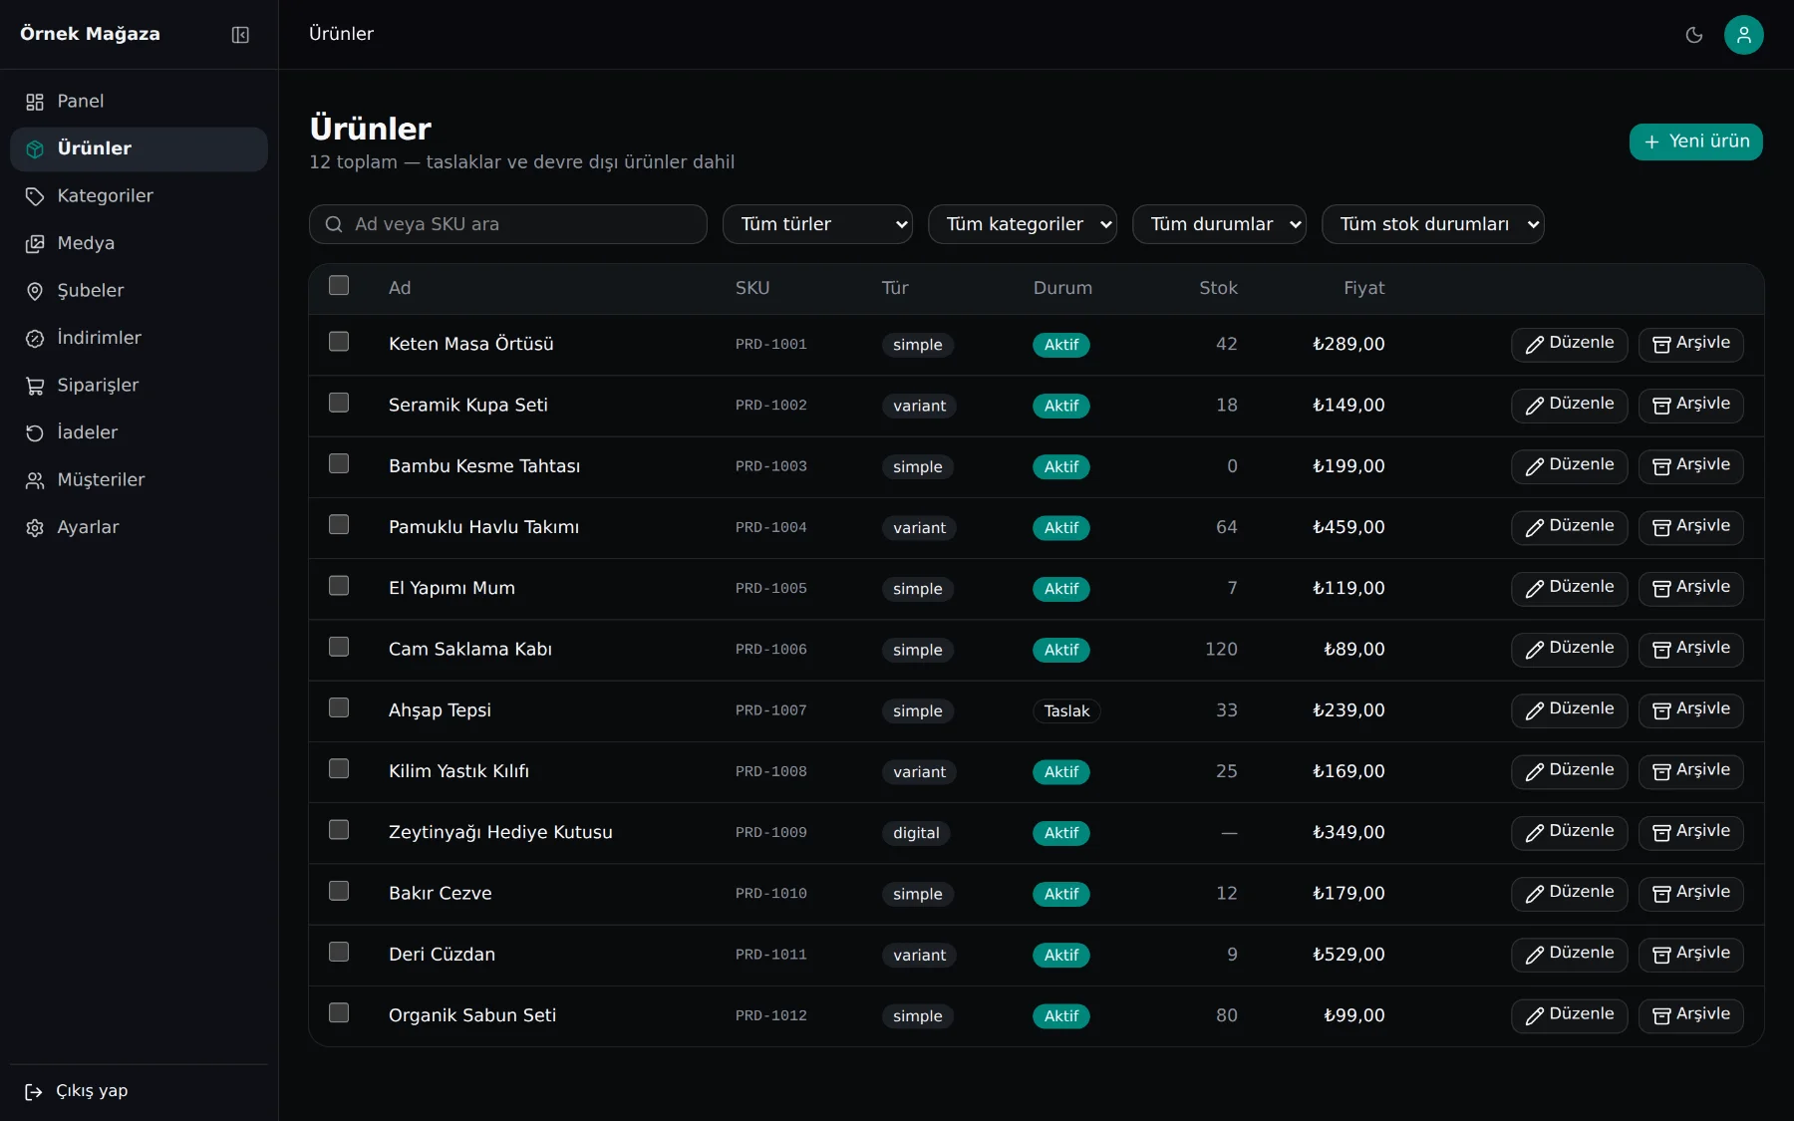Click the Müşteriler people icon
The width and height of the screenshot is (1794, 1121).
35,480
